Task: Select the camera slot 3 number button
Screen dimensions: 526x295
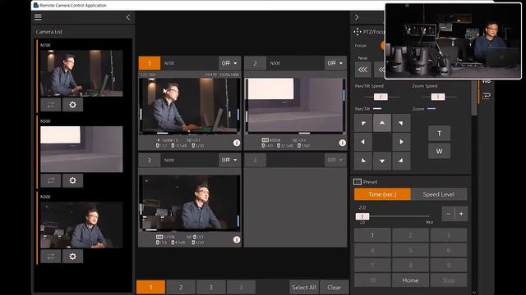Action: [150, 161]
